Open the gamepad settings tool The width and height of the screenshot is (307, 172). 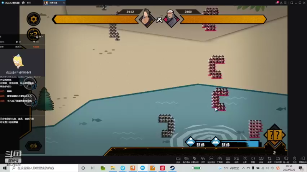click(x=236, y=160)
